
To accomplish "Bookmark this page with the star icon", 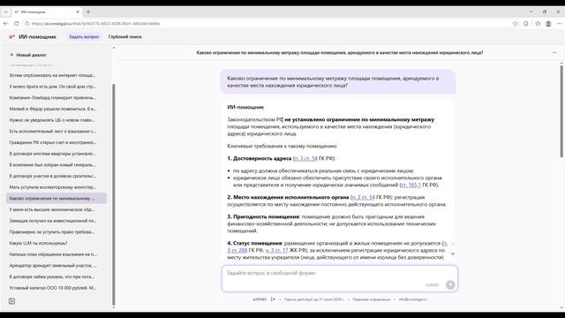I will [515, 24].
